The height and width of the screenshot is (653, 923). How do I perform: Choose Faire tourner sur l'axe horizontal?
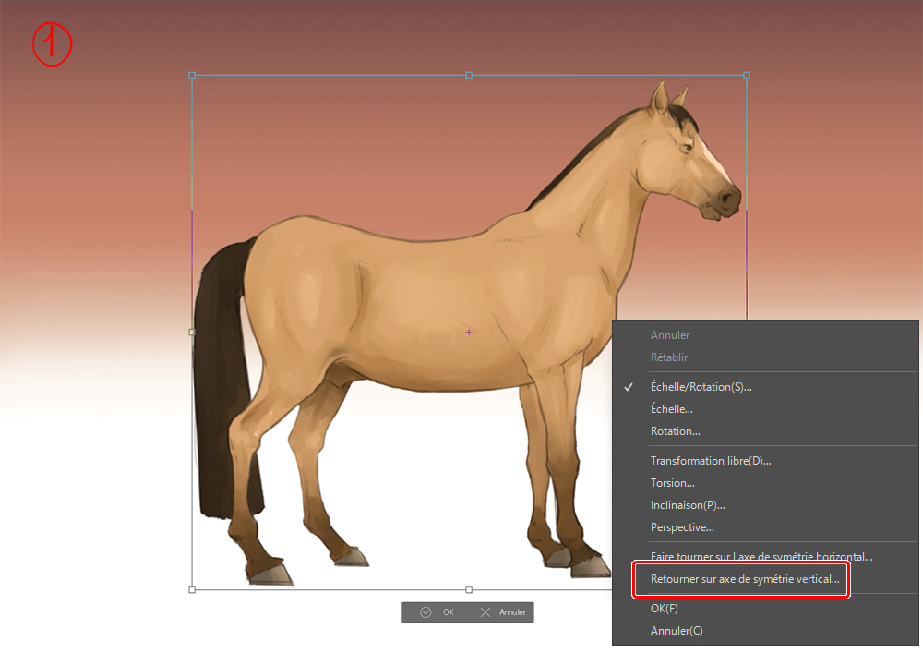click(761, 557)
